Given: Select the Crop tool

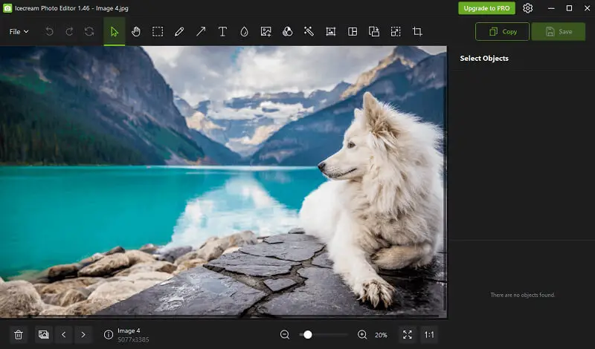Looking at the screenshot, I should [x=417, y=32].
